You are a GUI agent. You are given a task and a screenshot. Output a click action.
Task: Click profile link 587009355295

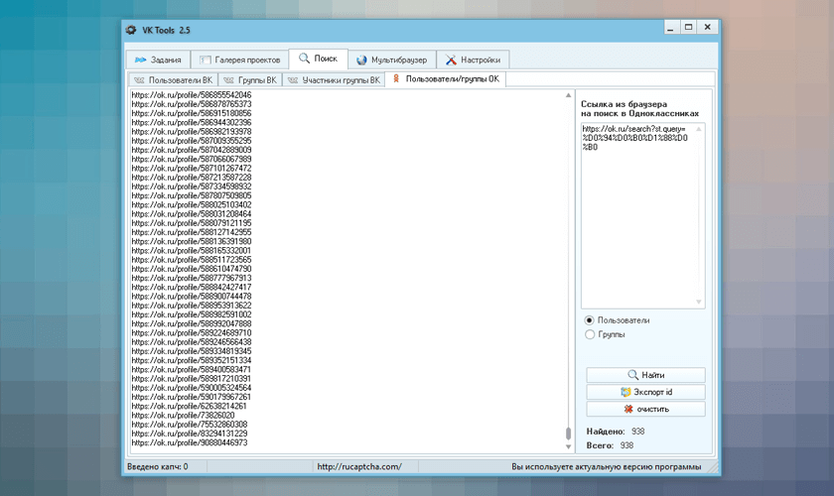tap(192, 140)
